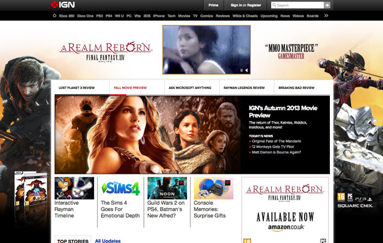Mute the ad video speaker icon
This screenshot has width=383, height=243.
click(x=246, y=70)
